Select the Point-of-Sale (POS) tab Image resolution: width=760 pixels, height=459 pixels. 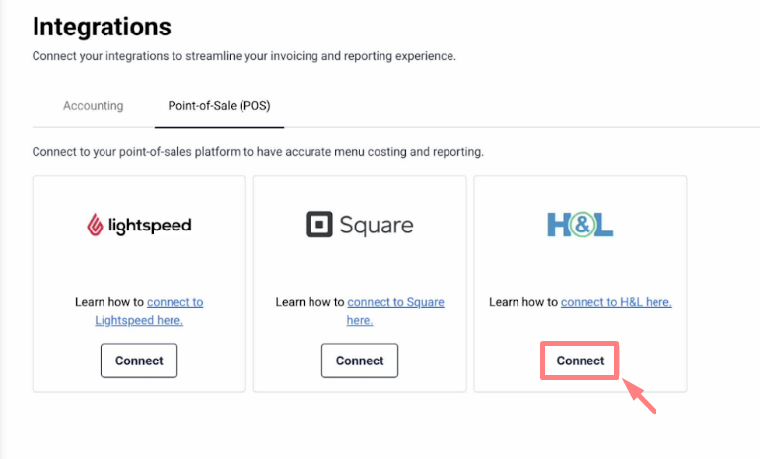(219, 106)
